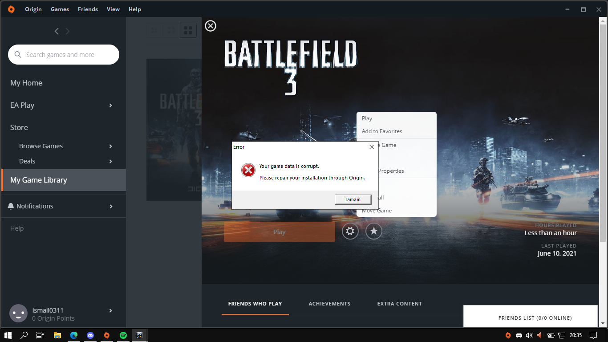Image resolution: width=608 pixels, height=342 pixels.
Task: Launch Microsoft Edge from the taskbar
Action: pos(74,335)
